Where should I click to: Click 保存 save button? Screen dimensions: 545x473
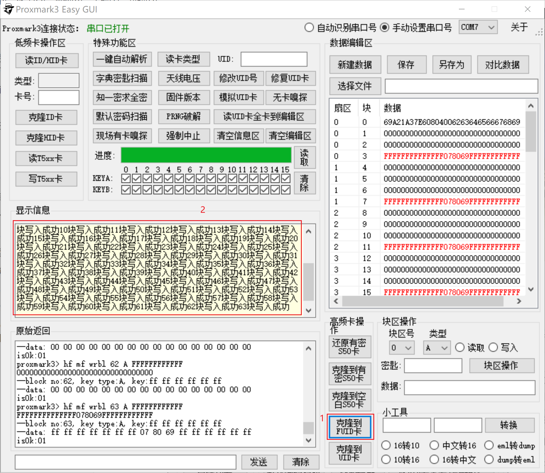[x=406, y=65]
